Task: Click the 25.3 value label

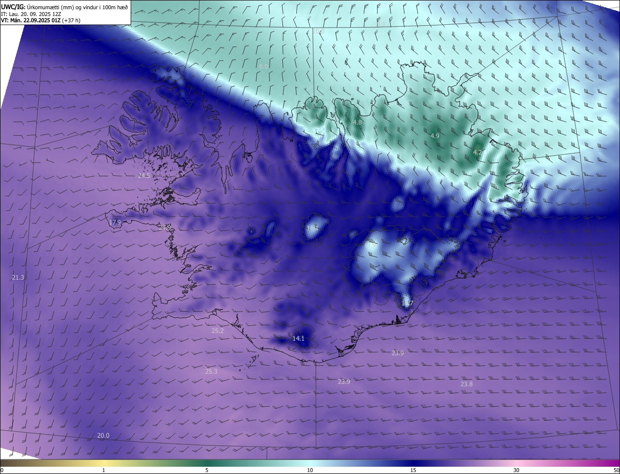Action: coord(211,371)
